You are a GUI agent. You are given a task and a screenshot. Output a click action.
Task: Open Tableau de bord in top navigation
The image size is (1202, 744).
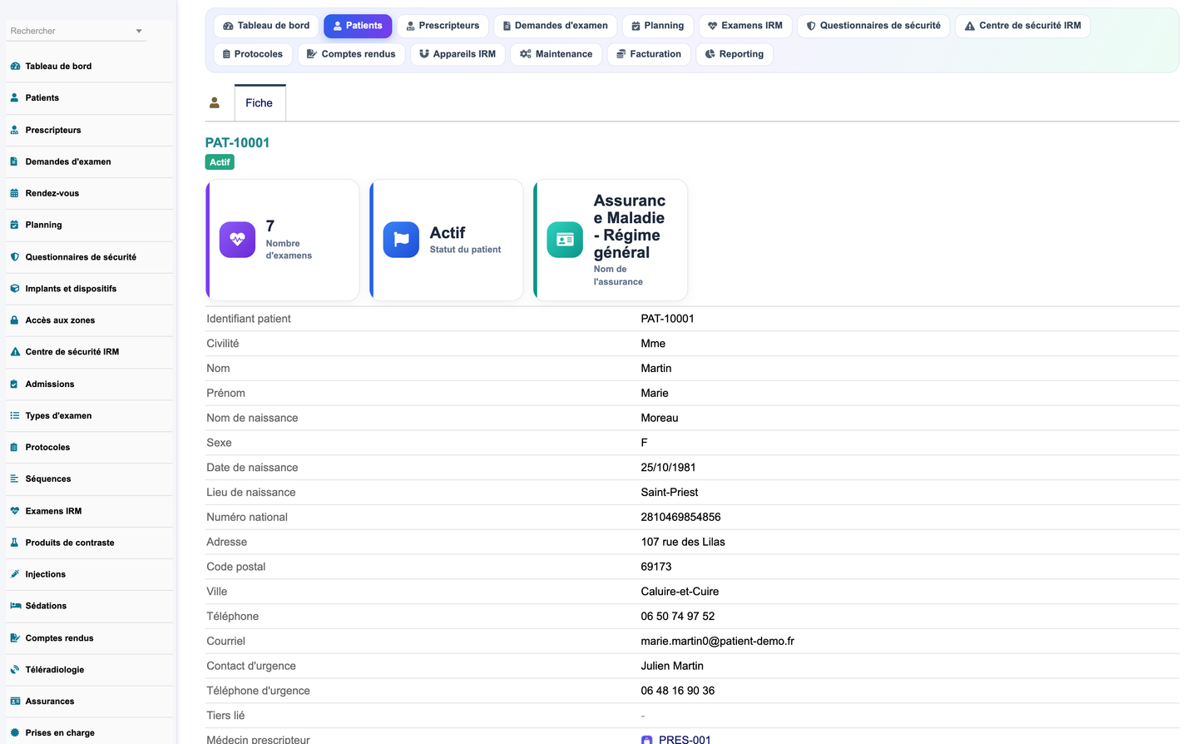pos(266,26)
